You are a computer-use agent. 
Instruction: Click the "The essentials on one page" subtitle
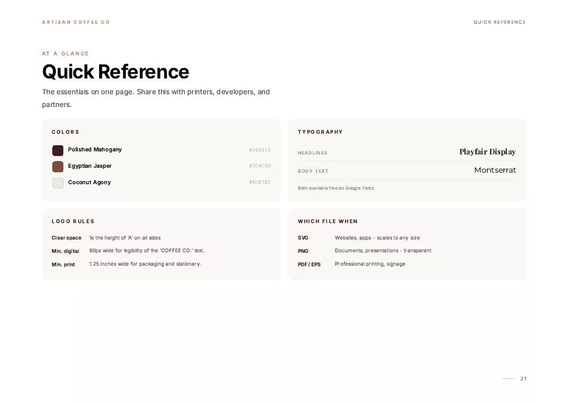tap(156, 98)
